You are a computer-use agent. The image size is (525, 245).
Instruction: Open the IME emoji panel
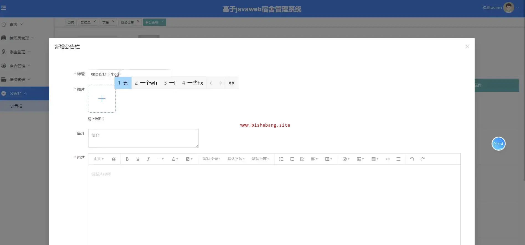(231, 83)
